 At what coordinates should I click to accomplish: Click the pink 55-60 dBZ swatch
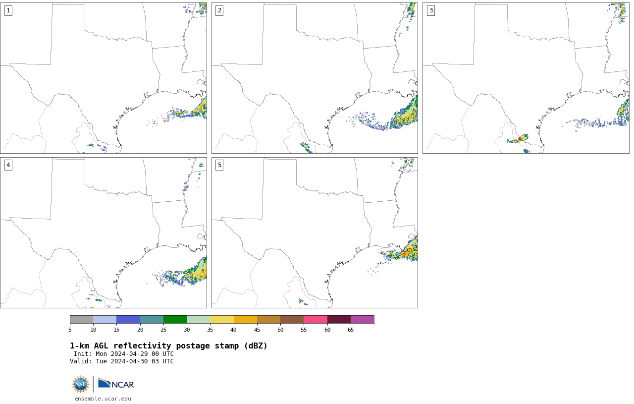click(316, 320)
